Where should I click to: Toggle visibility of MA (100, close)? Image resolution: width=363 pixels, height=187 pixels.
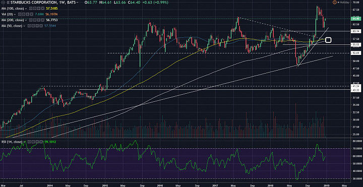click(x=31, y=9)
